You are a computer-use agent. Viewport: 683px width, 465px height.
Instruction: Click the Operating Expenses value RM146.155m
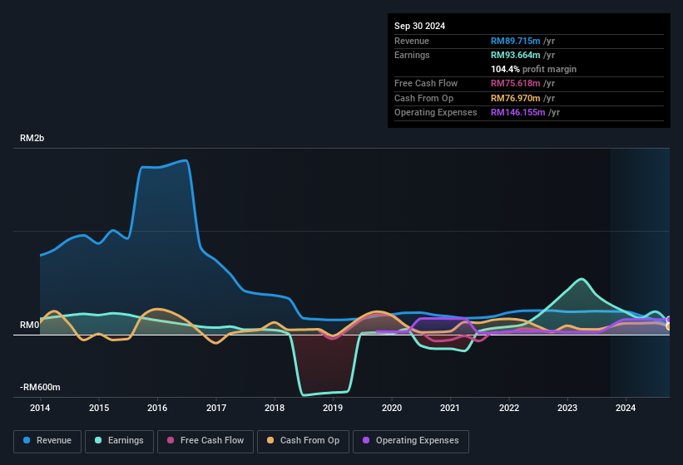pos(519,112)
